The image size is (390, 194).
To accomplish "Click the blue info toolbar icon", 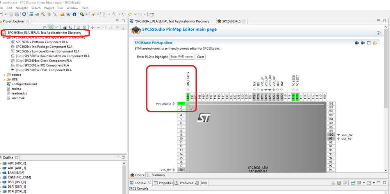I will point(74,14).
